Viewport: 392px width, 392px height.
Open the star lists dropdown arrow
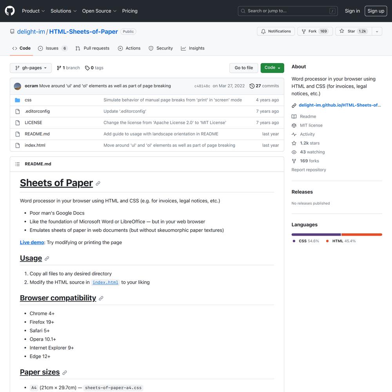(377, 31)
